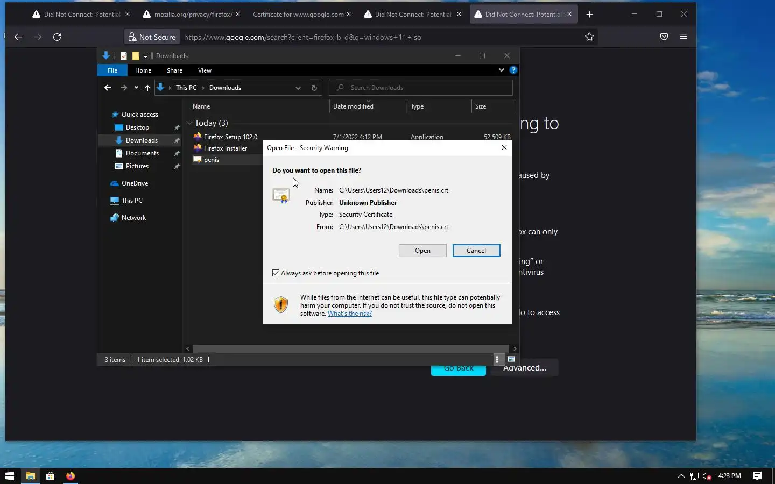Open Explorer Home ribbon tab
Viewport: 775px width, 484px height.
click(143, 70)
